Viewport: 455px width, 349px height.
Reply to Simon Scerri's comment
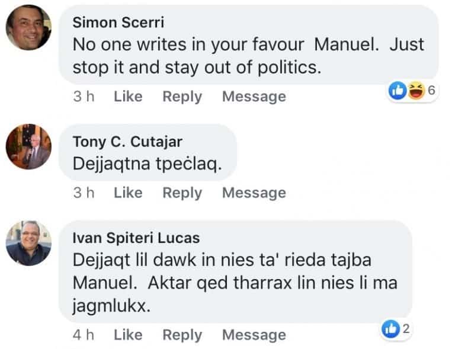point(182,97)
